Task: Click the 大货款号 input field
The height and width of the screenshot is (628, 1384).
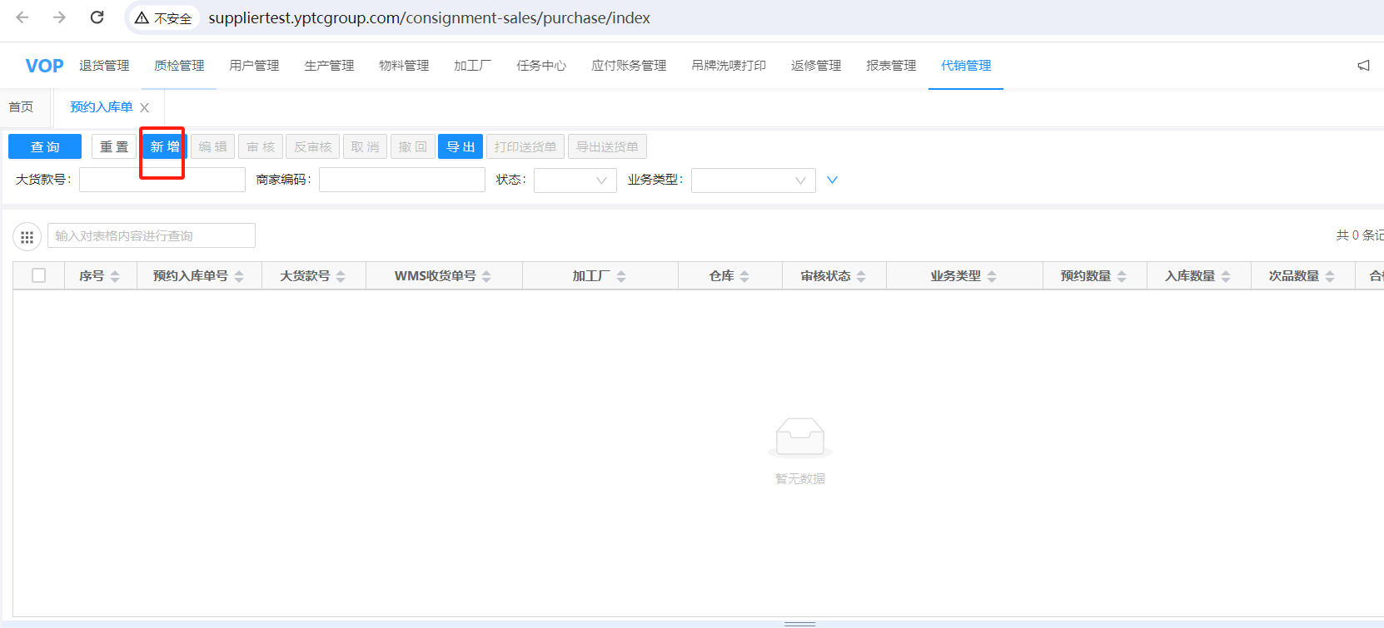Action: click(162, 180)
